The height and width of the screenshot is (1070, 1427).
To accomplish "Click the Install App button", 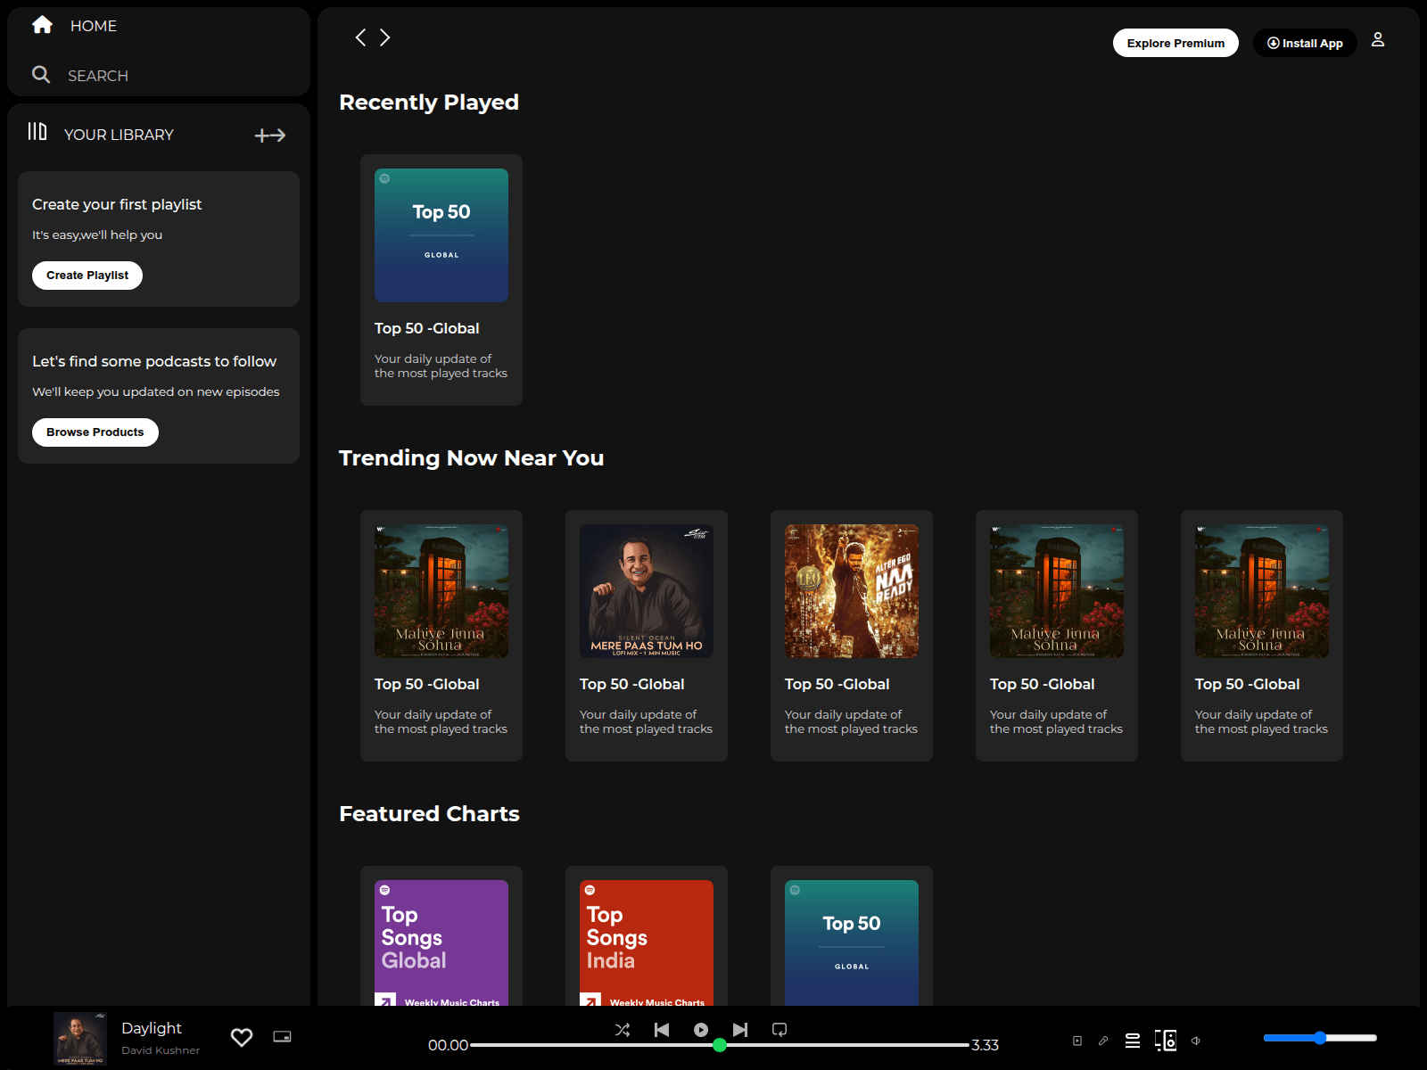I will [1305, 43].
